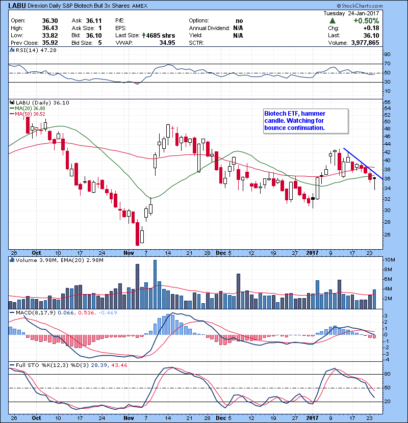The width and height of the screenshot is (408, 423).
Task: Click the Bid Size value 5
Action: [100, 43]
